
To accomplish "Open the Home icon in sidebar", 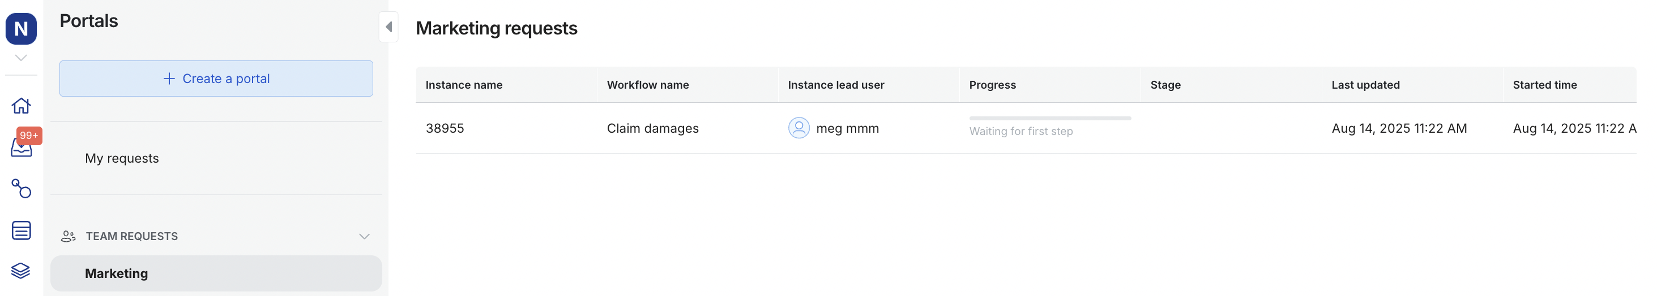I will 21,105.
